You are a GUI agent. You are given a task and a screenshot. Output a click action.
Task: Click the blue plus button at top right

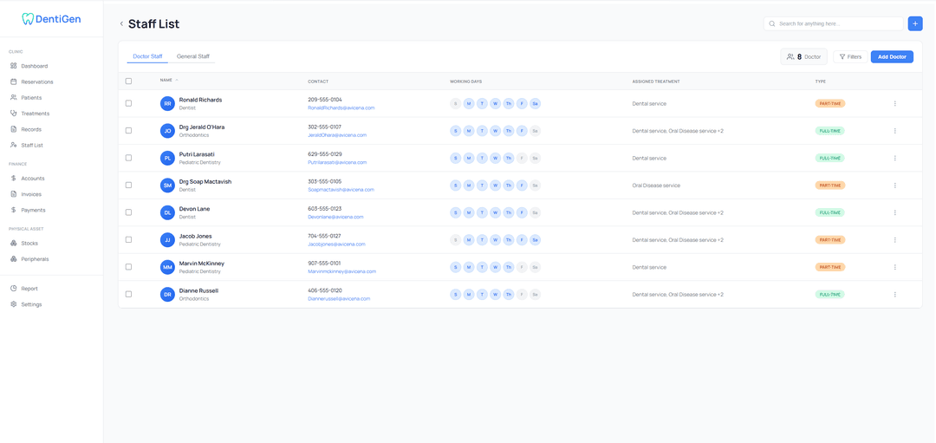pos(914,23)
